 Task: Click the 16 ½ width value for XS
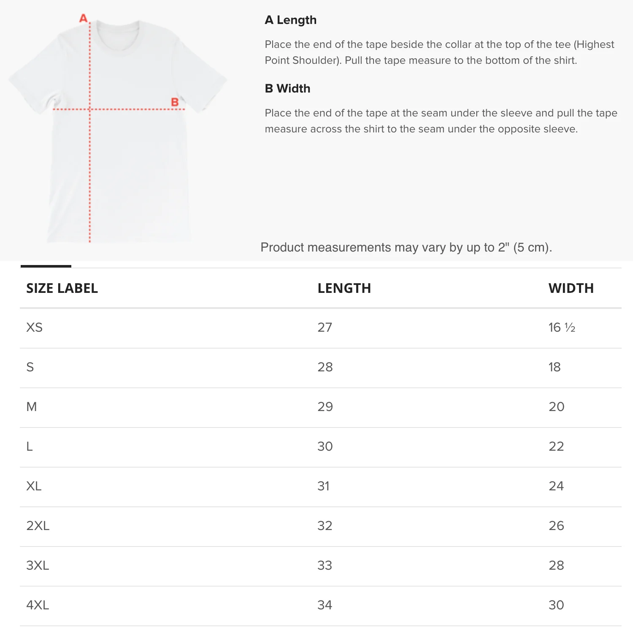tap(562, 327)
